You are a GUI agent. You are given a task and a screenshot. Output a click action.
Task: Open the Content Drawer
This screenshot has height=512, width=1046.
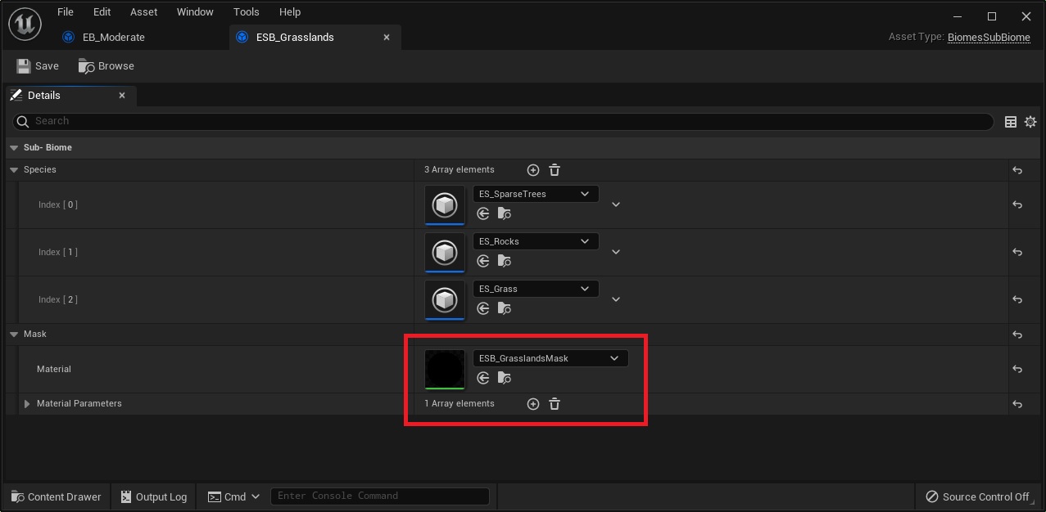coord(57,496)
